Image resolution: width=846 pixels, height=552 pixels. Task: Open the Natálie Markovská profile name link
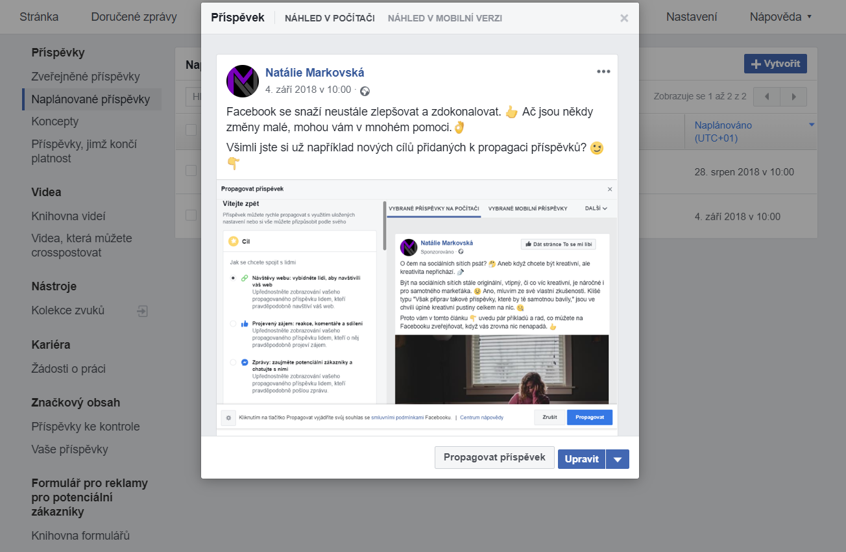pyautogui.click(x=315, y=73)
